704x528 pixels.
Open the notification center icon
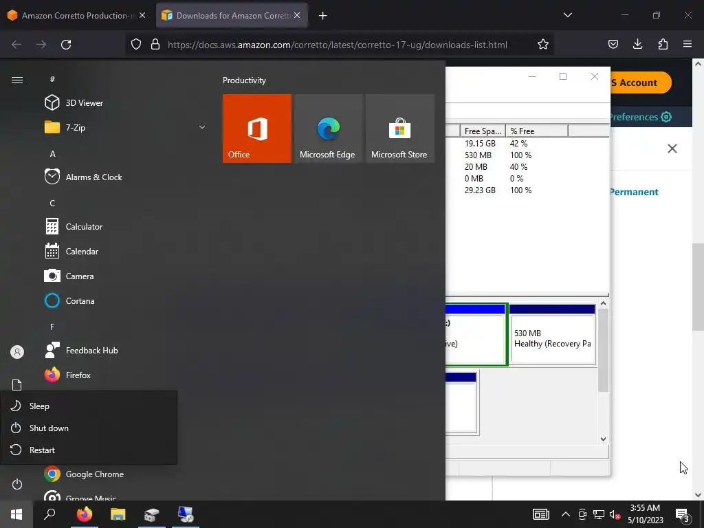(683, 515)
